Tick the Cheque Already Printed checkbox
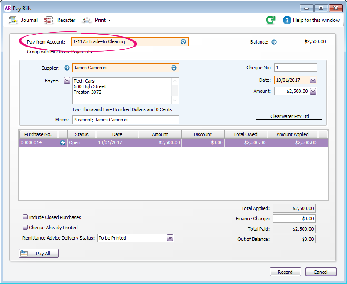 pos(25,228)
